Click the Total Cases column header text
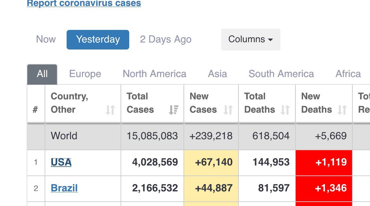 point(140,103)
